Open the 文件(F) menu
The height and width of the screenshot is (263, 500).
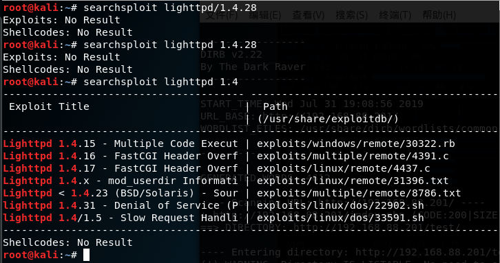tap(222, 15)
